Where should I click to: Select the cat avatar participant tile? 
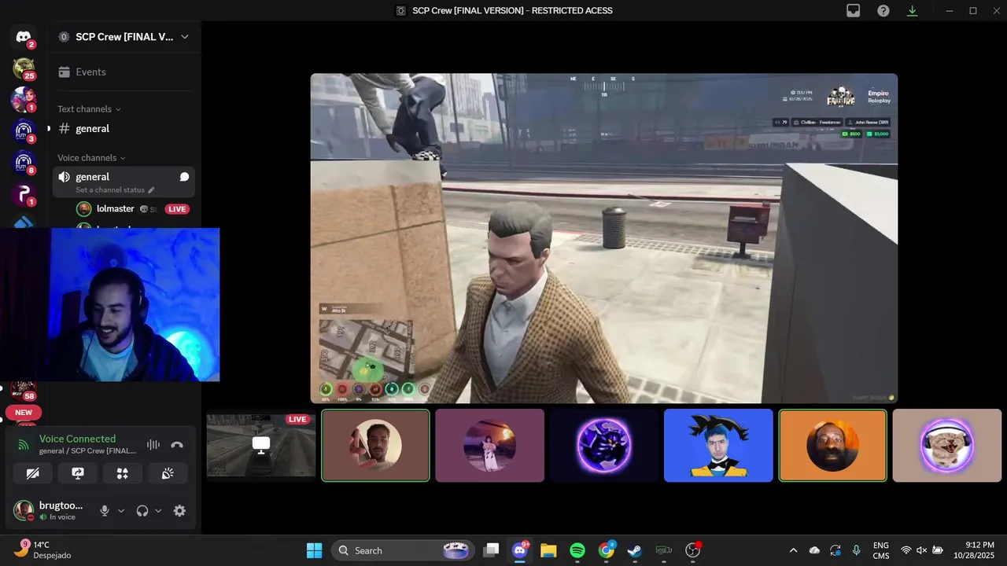coord(947,445)
